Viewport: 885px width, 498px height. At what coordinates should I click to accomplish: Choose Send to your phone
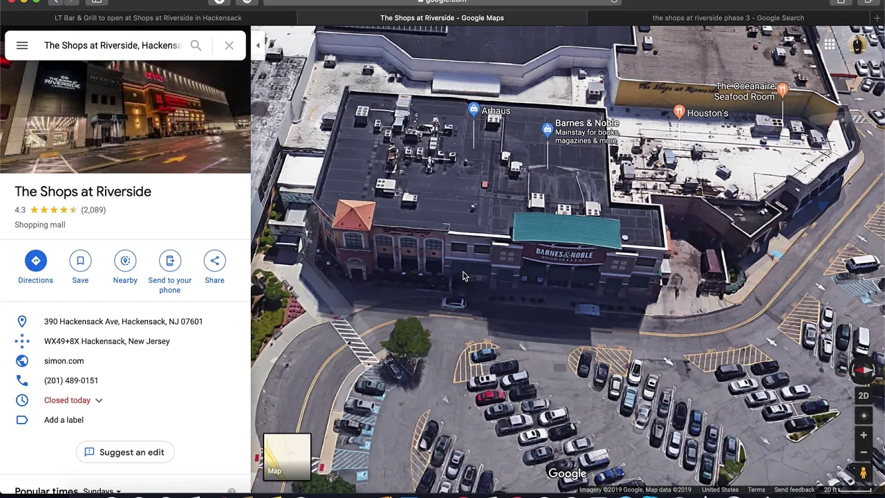(169, 273)
